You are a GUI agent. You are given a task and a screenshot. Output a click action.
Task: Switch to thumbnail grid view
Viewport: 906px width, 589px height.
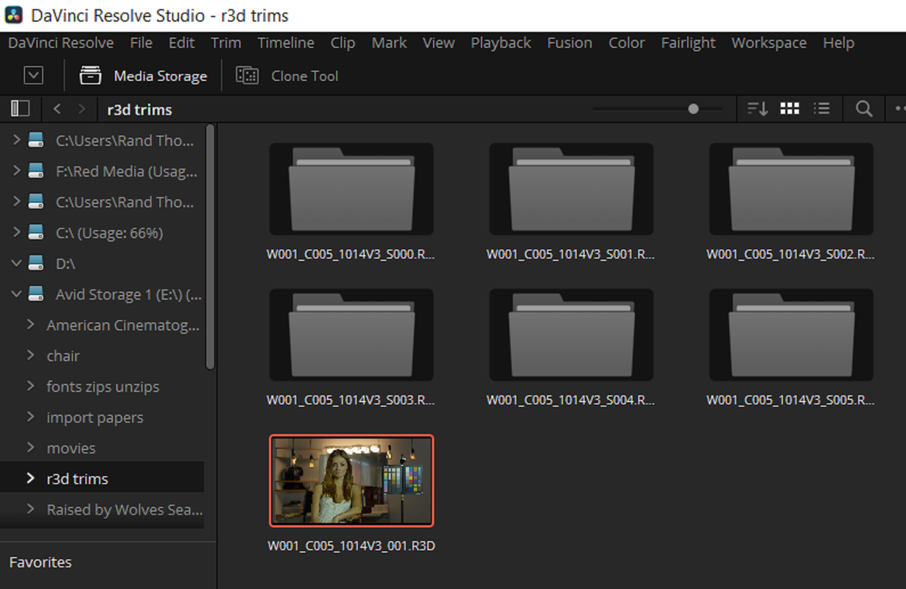(790, 109)
